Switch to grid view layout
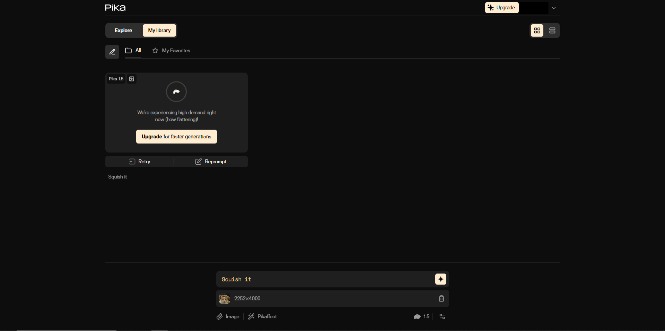Image resolution: width=665 pixels, height=331 pixels. click(x=537, y=31)
